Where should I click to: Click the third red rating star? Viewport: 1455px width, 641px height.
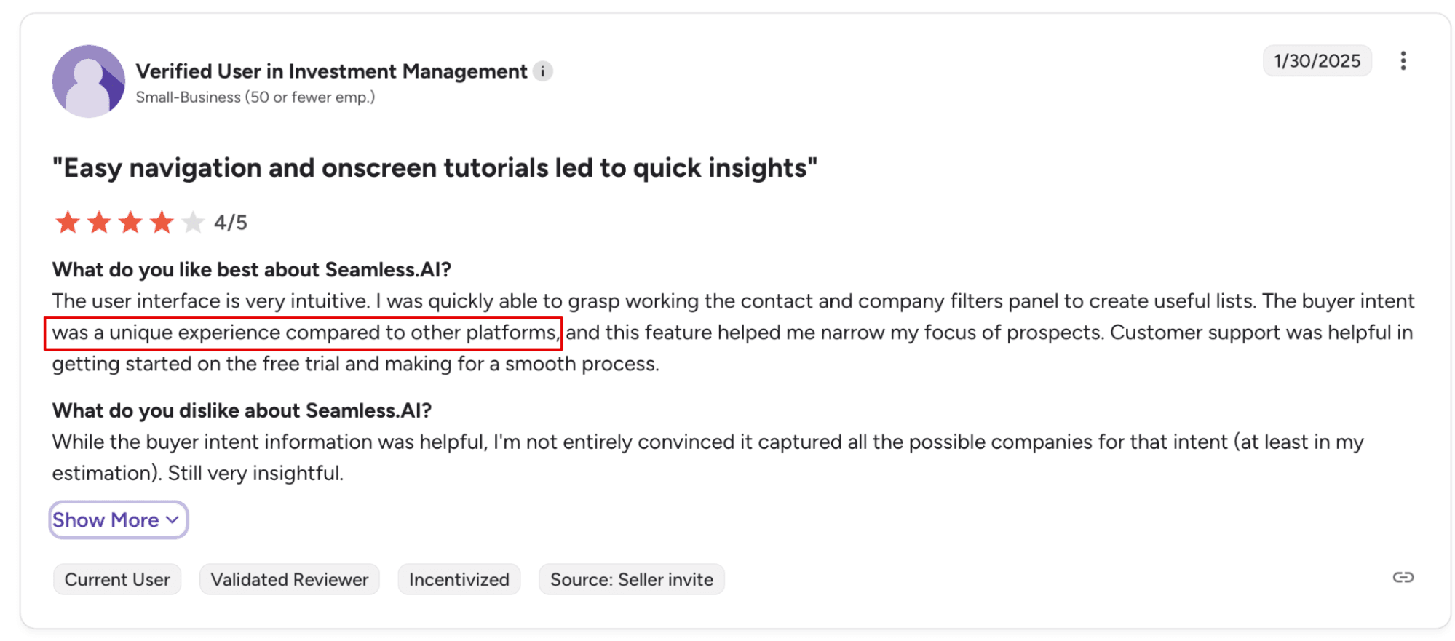(x=130, y=222)
